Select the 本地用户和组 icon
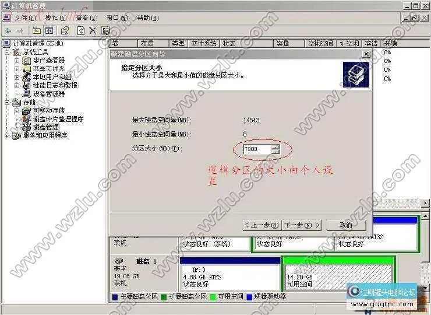The width and height of the screenshot is (431, 315). [26, 77]
